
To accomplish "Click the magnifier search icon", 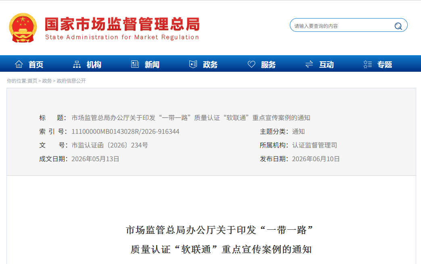I will pyautogui.click(x=398, y=26).
